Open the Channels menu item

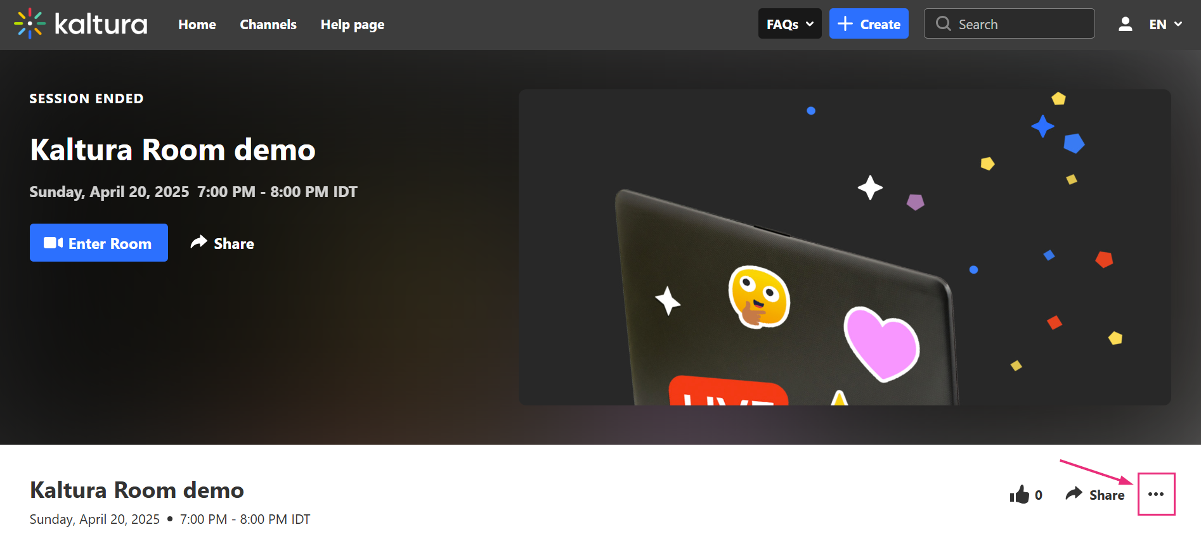268,25
